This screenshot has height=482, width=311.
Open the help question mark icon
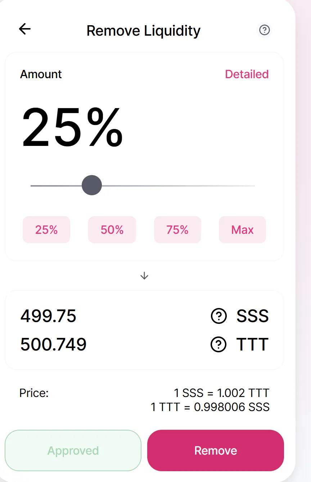[x=265, y=30]
